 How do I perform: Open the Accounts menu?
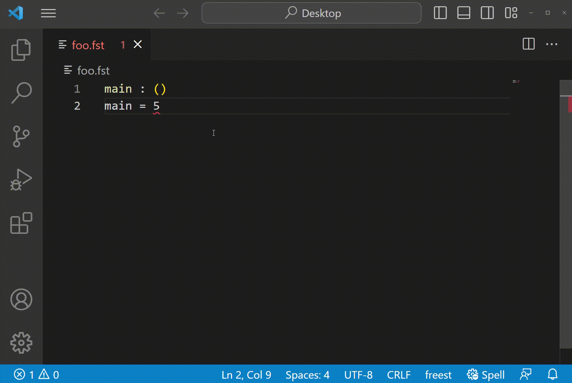[x=21, y=299]
